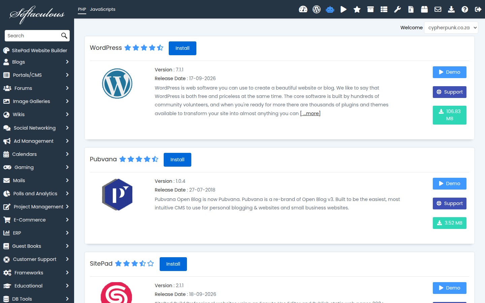This screenshot has width=485, height=303.
Task: Open the Gaming sidebar category
Action: point(37,167)
